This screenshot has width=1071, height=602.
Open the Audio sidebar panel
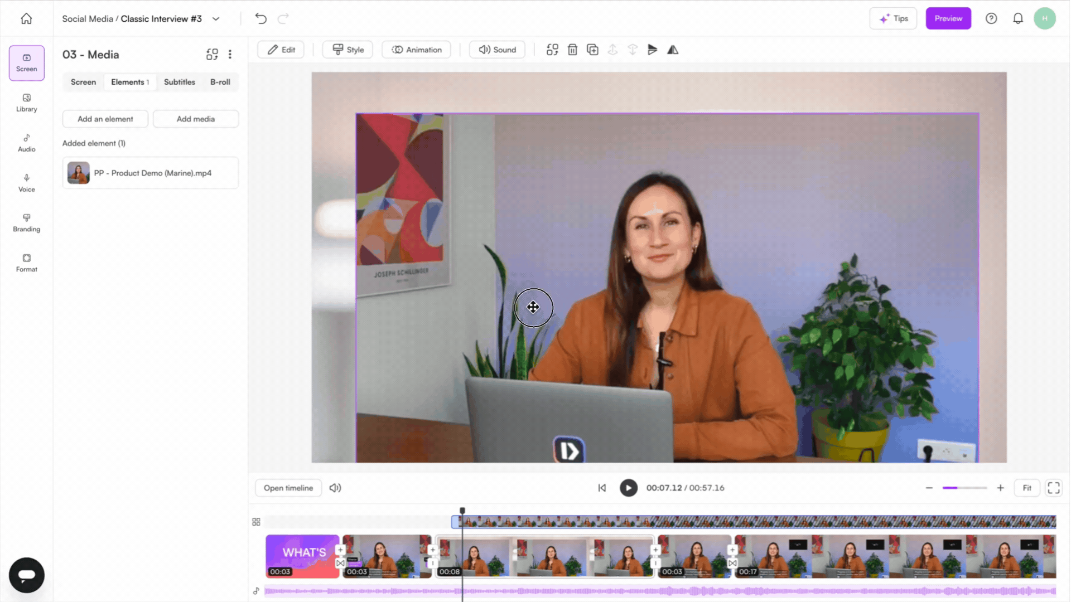pos(26,143)
